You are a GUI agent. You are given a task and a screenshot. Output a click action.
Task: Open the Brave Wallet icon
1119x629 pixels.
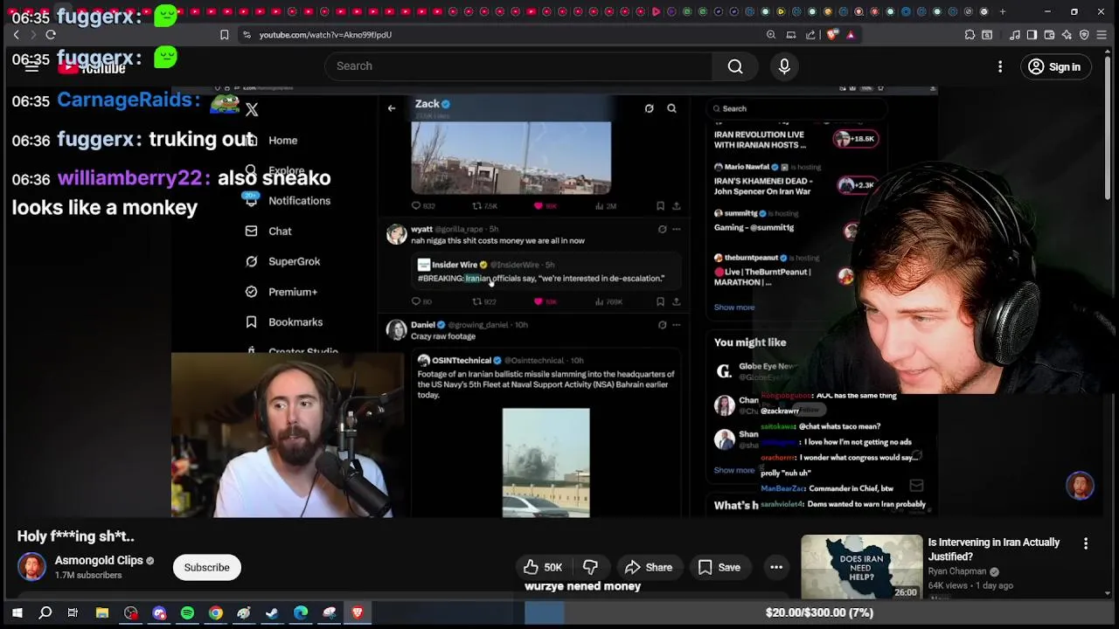pyautogui.click(x=1049, y=35)
